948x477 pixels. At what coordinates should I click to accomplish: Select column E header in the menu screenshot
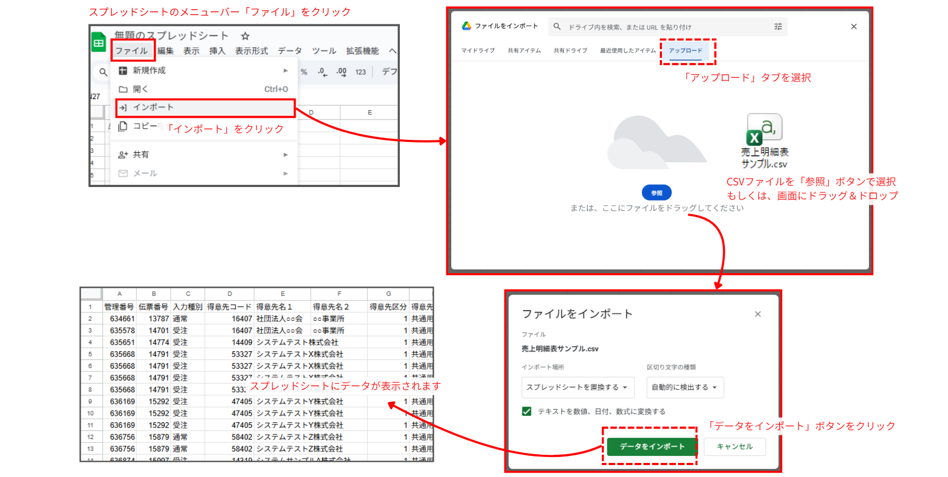tap(369, 113)
